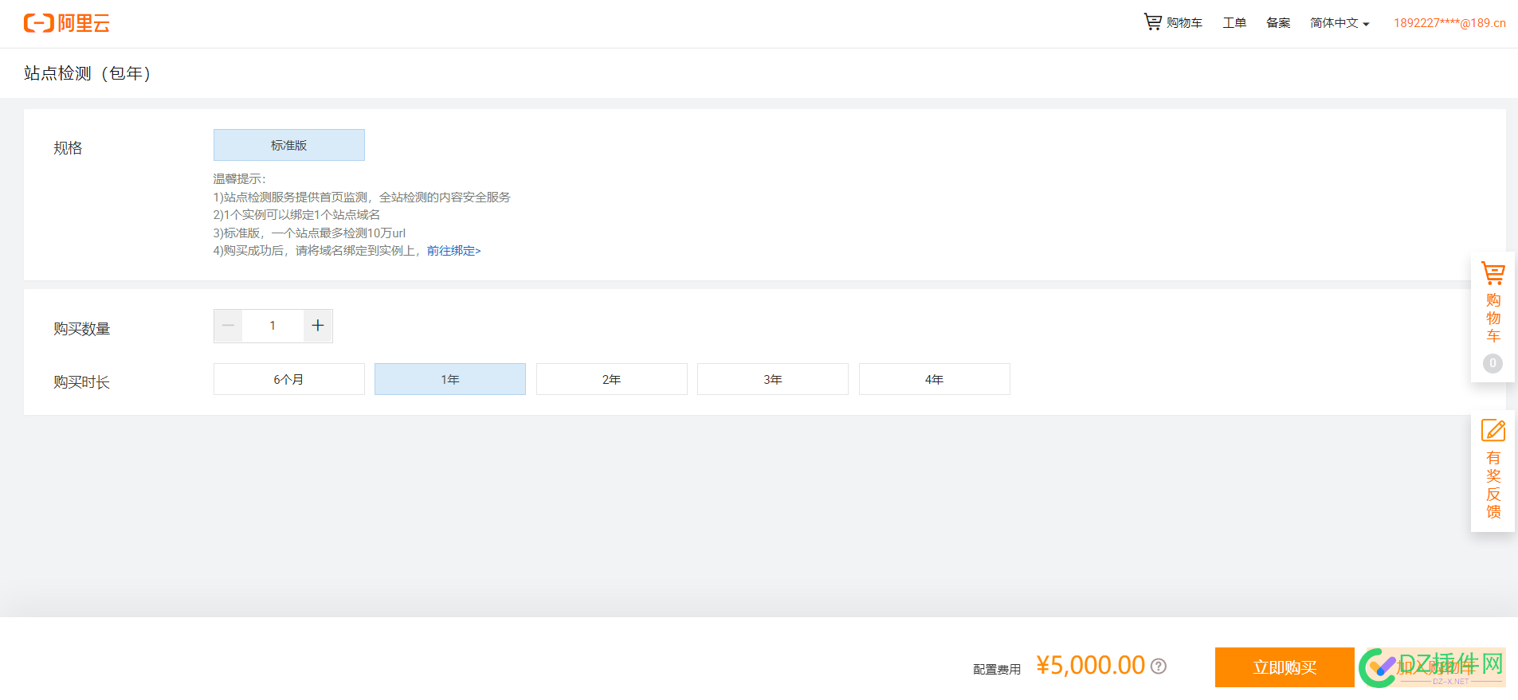Open 工单 from the top navigation
1518x700 pixels.
point(1234,23)
